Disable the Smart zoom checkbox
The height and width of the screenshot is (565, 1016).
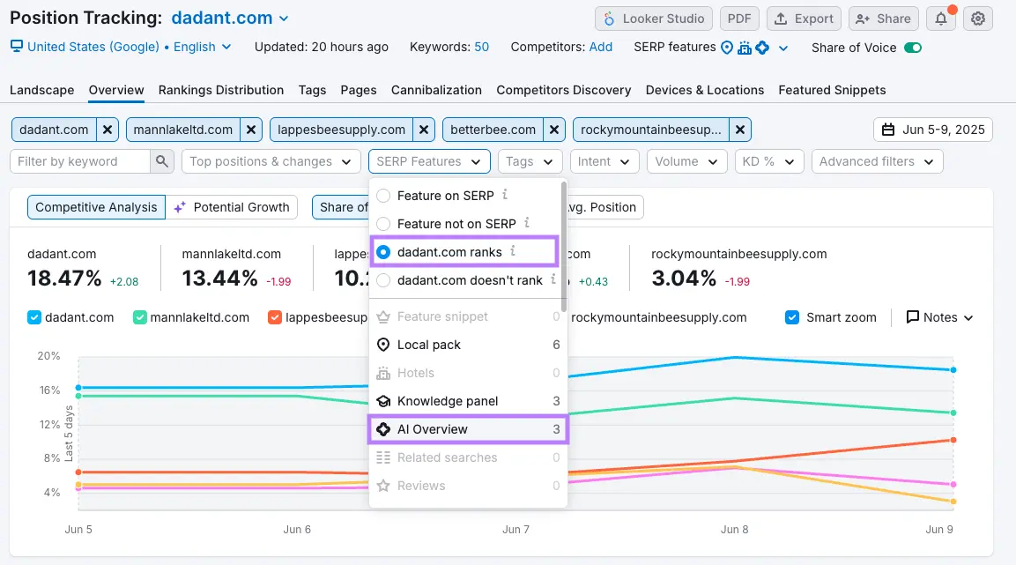(x=790, y=316)
